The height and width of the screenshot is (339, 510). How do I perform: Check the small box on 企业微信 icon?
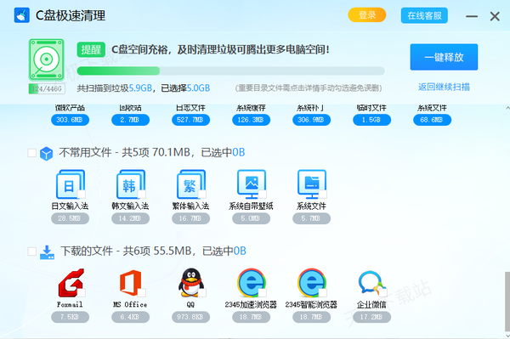pos(383,292)
